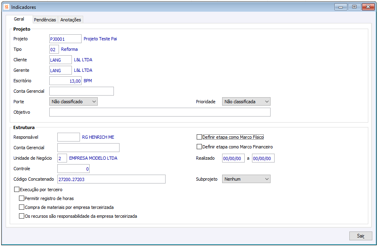Switch to the Pendências tab

45,20
